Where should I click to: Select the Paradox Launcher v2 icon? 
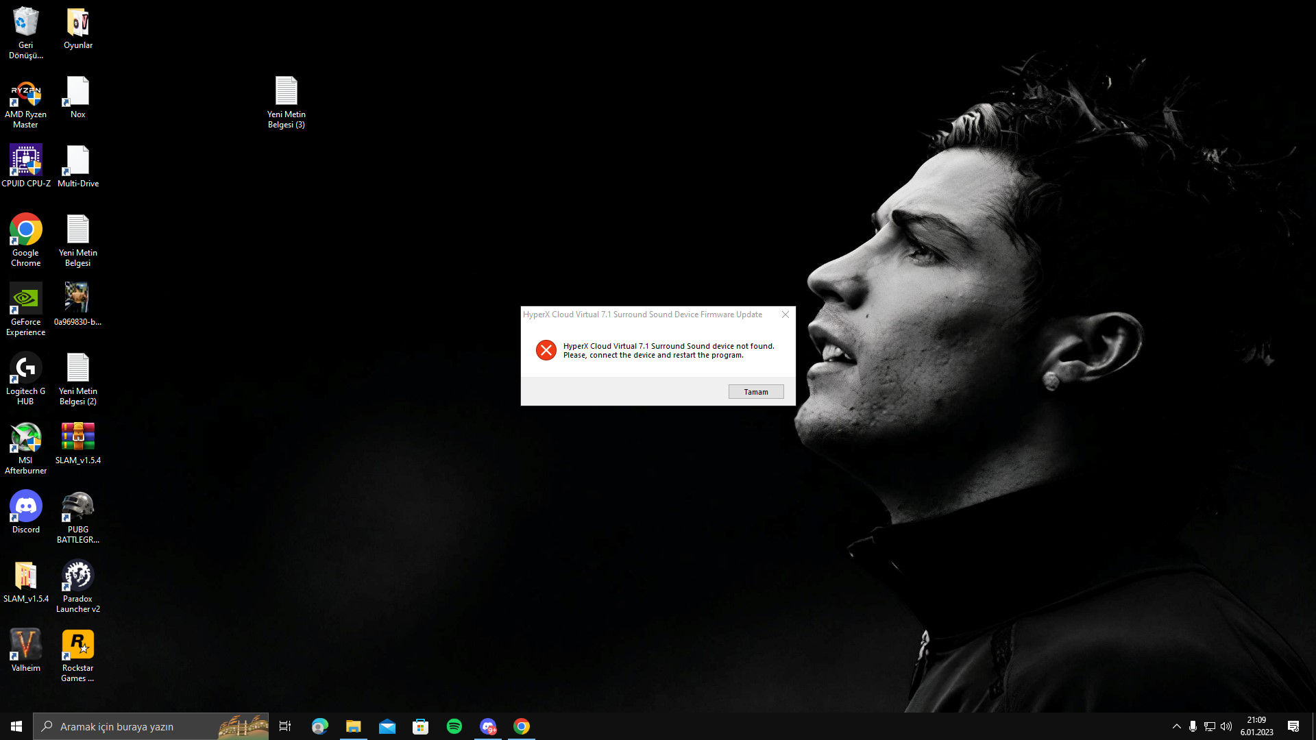[x=78, y=587]
